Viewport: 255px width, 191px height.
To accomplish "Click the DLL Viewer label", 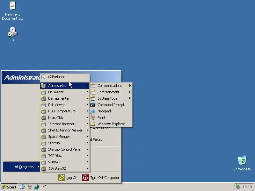I will pos(56,105).
